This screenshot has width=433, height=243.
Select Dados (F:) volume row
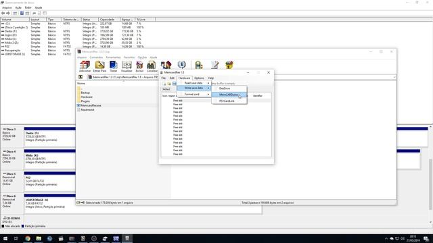click(73, 32)
